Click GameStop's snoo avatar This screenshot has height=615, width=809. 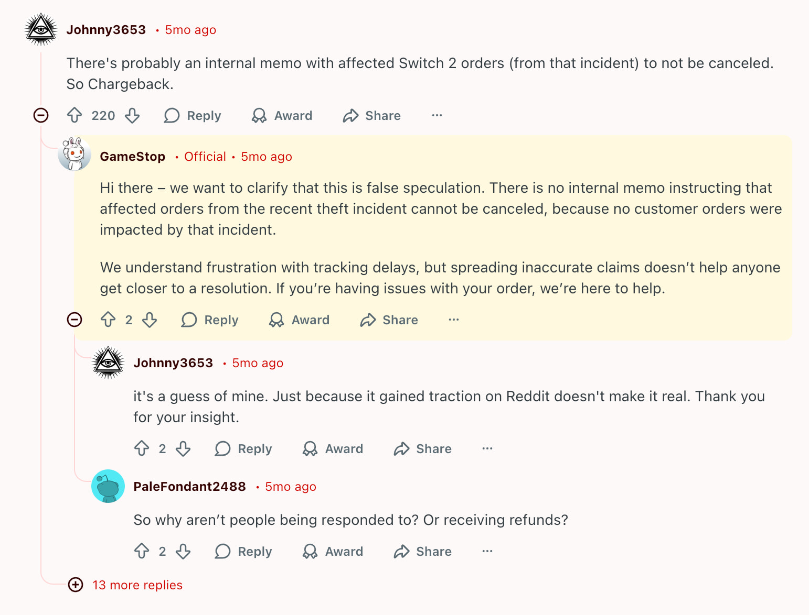click(x=74, y=156)
